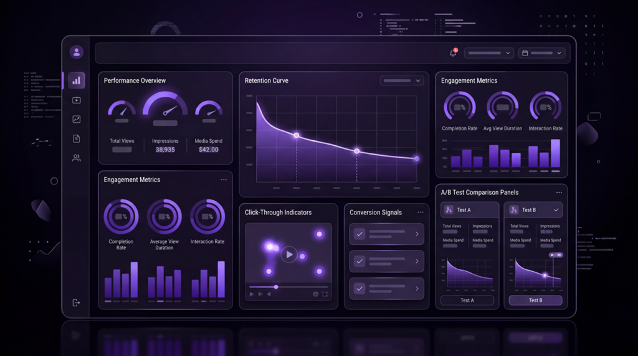Click the first data point on Retention Curve
638x356 pixels.
pyautogui.click(x=297, y=135)
